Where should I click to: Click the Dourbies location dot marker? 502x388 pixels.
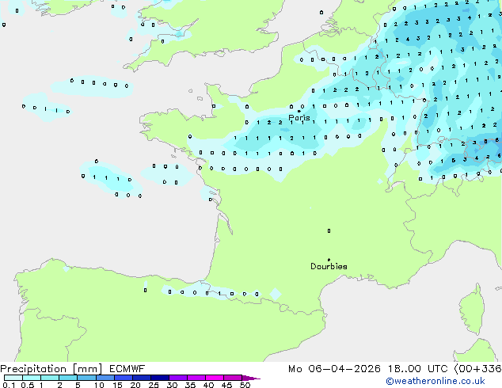coord(329,260)
